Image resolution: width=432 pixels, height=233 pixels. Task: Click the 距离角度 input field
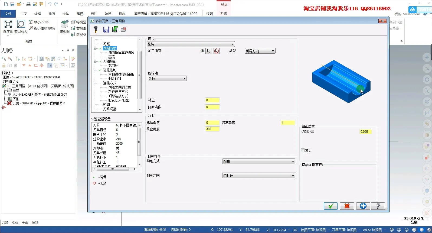coord(288,123)
